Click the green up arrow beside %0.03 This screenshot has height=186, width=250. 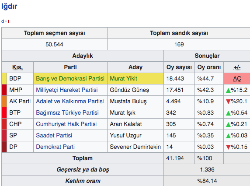pos(228,136)
